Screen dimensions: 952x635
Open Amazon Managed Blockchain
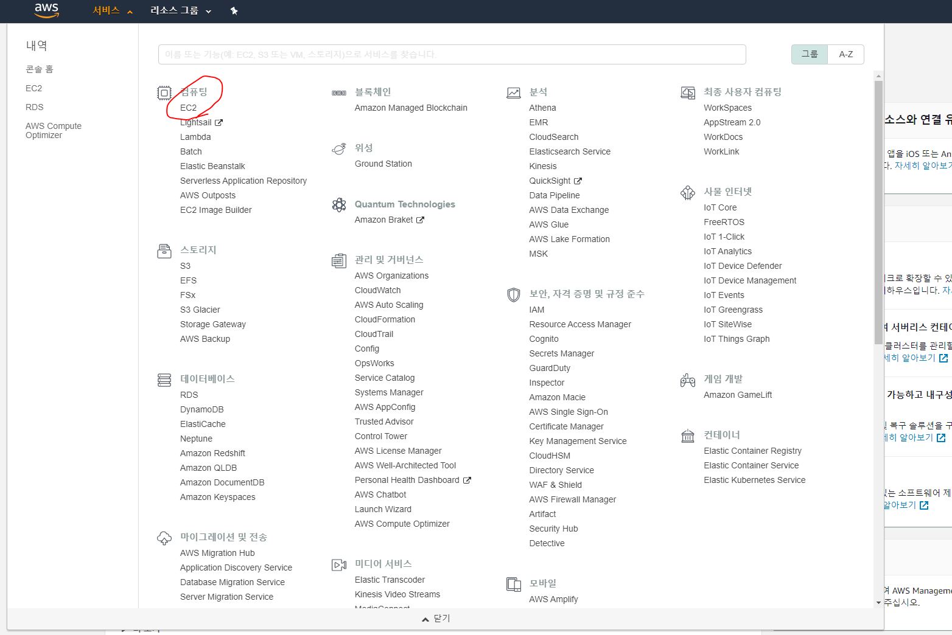click(x=411, y=108)
